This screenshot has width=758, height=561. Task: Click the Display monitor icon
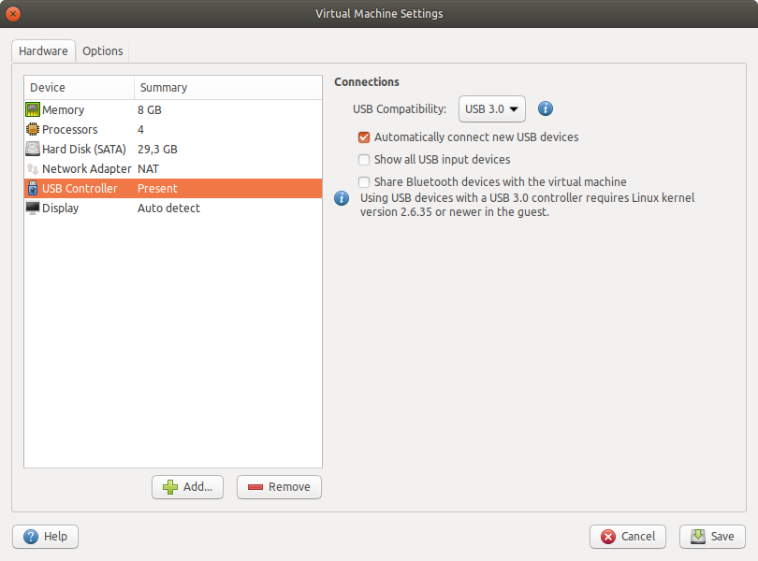click(33, 209)
